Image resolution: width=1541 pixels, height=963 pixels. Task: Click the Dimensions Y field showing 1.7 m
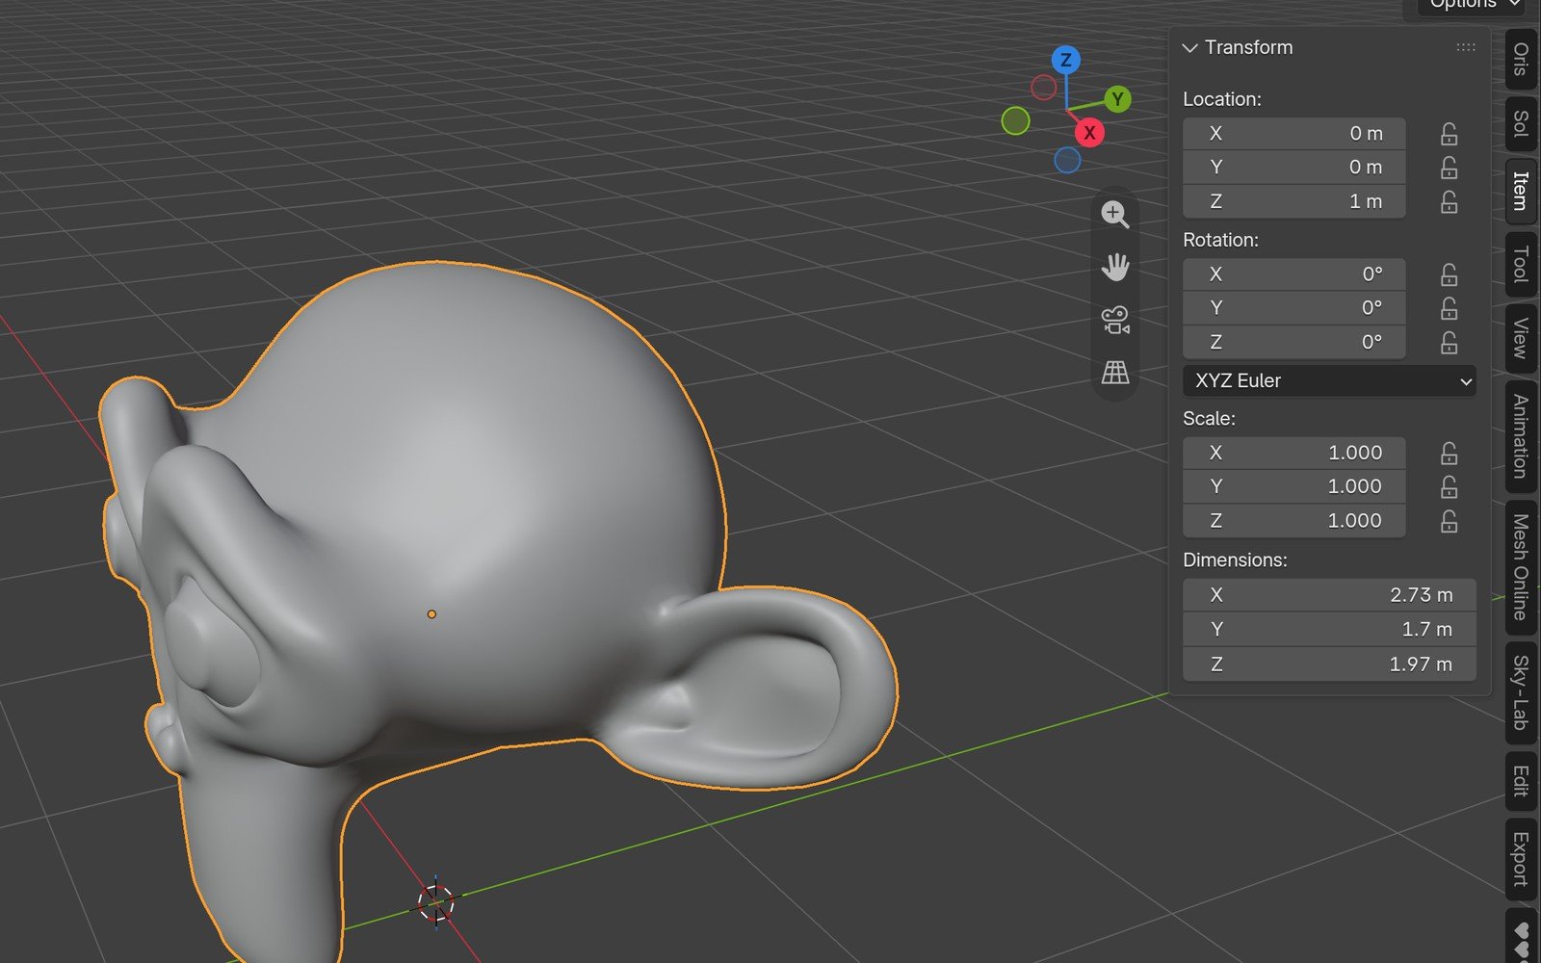(x=1329, y=630)
